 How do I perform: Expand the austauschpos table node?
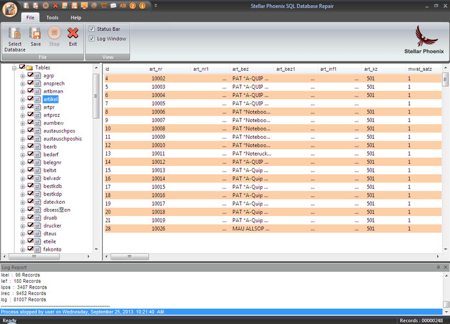(22, 131)
